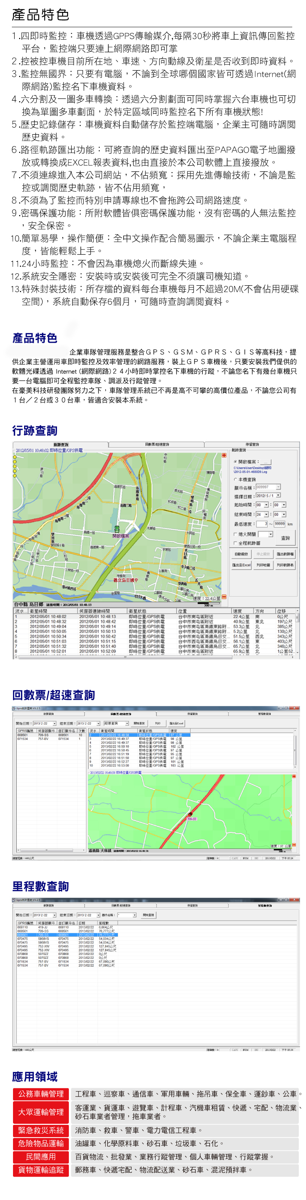
Task: Click the 匯出至Excel button in the 航跡查詢 panel
Action: [242, 565]
